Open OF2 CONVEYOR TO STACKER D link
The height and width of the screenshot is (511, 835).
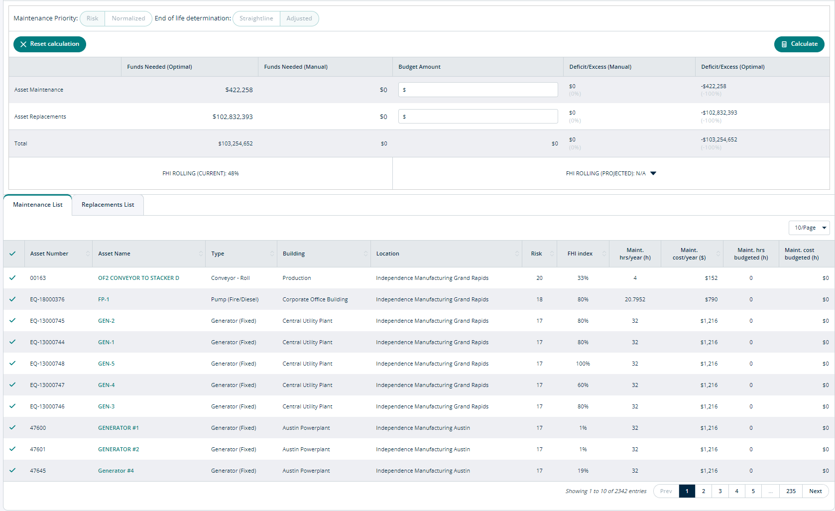pyautogui.click(x=138, y=278)
